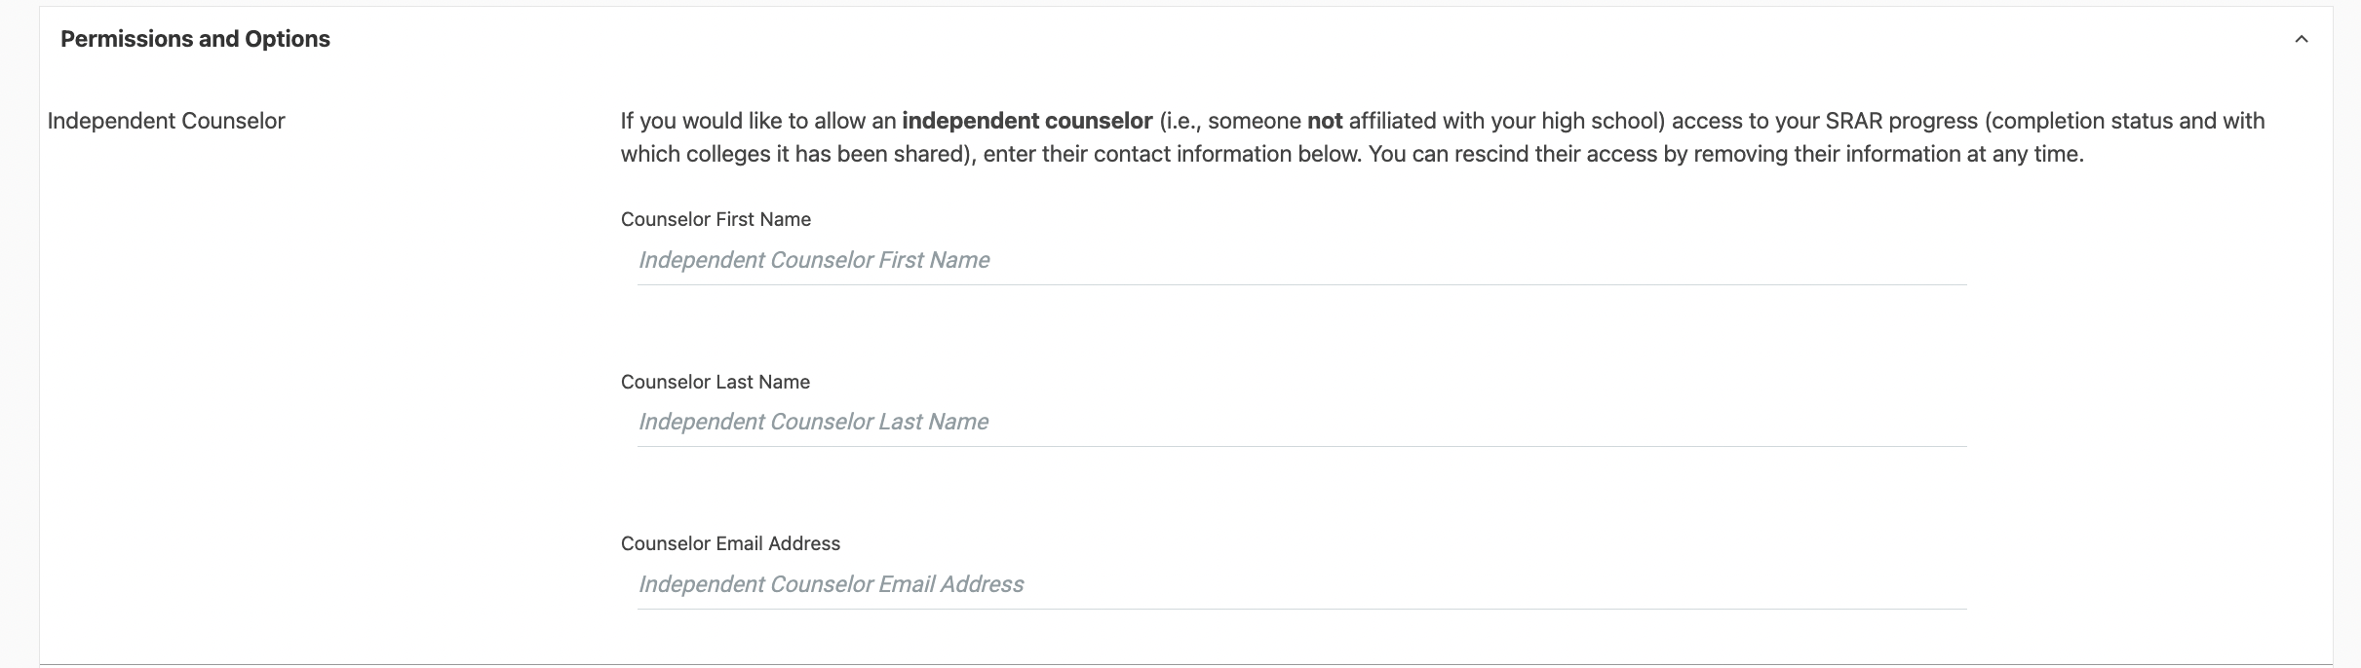This screenshot has width=2361, height=668.
Task: Click the Permissions and Options header title
Action: tap(195, 39)
